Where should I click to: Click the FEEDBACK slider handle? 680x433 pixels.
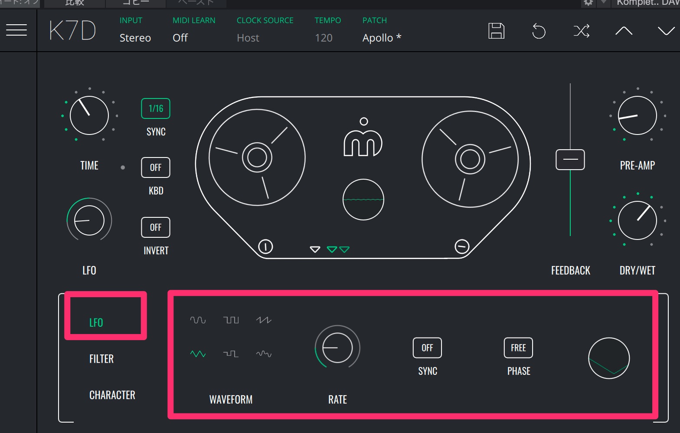point(570,159)
